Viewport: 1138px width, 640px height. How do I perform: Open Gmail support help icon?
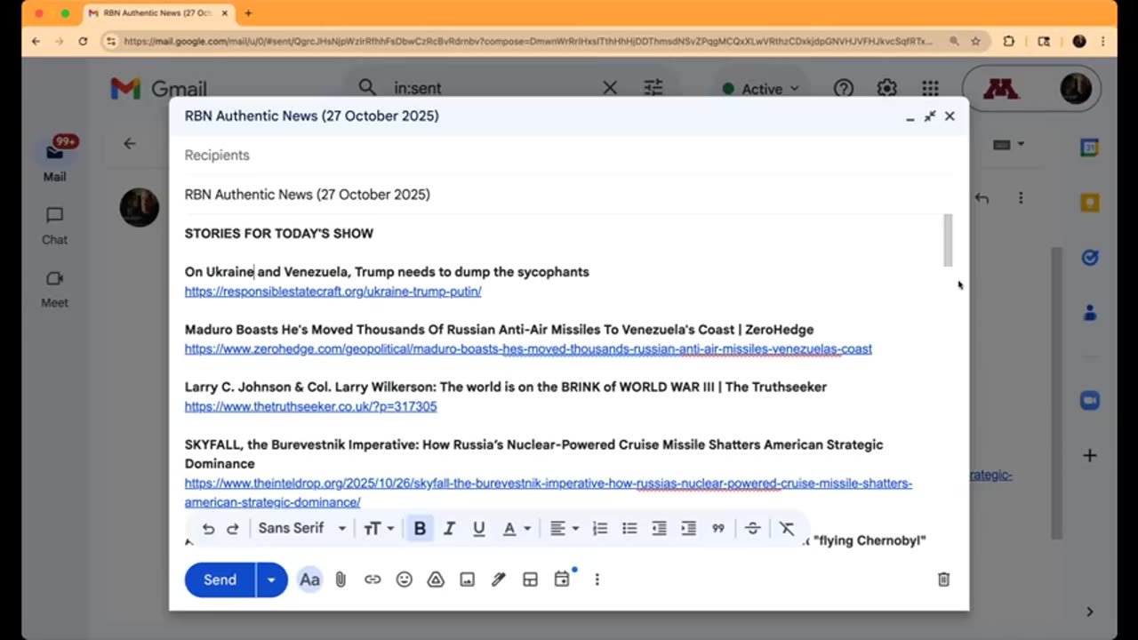pos(843,88)
